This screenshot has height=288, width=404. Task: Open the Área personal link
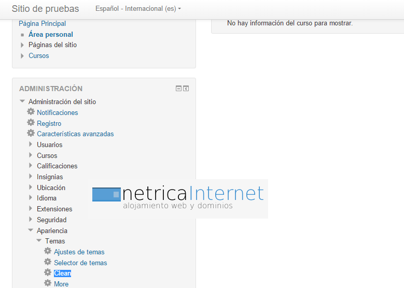coord(51,35)
